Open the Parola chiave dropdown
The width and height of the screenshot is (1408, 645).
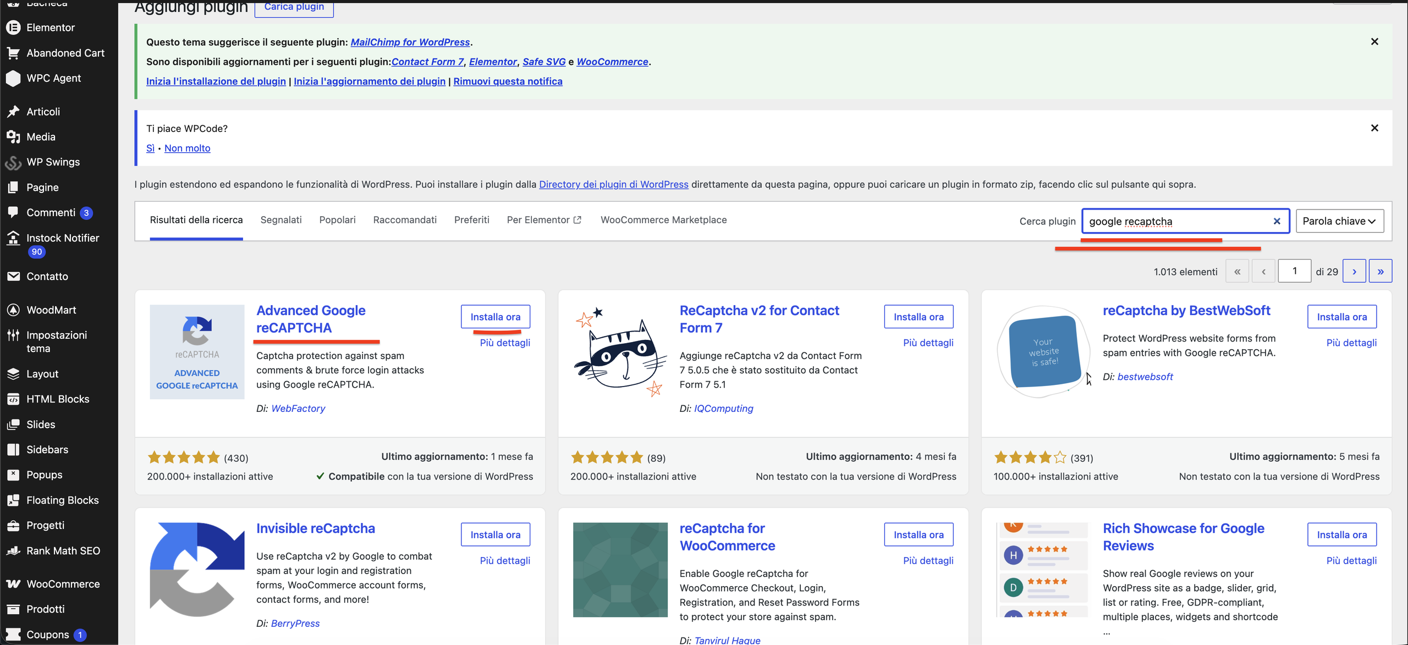point(1340,221)
